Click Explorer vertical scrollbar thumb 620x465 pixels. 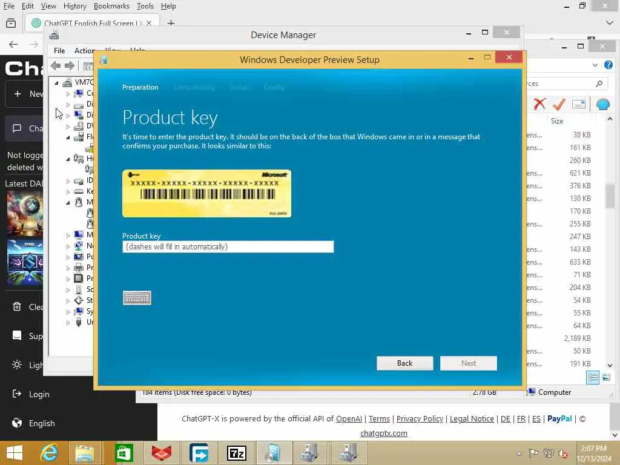[x=609, y=196]
